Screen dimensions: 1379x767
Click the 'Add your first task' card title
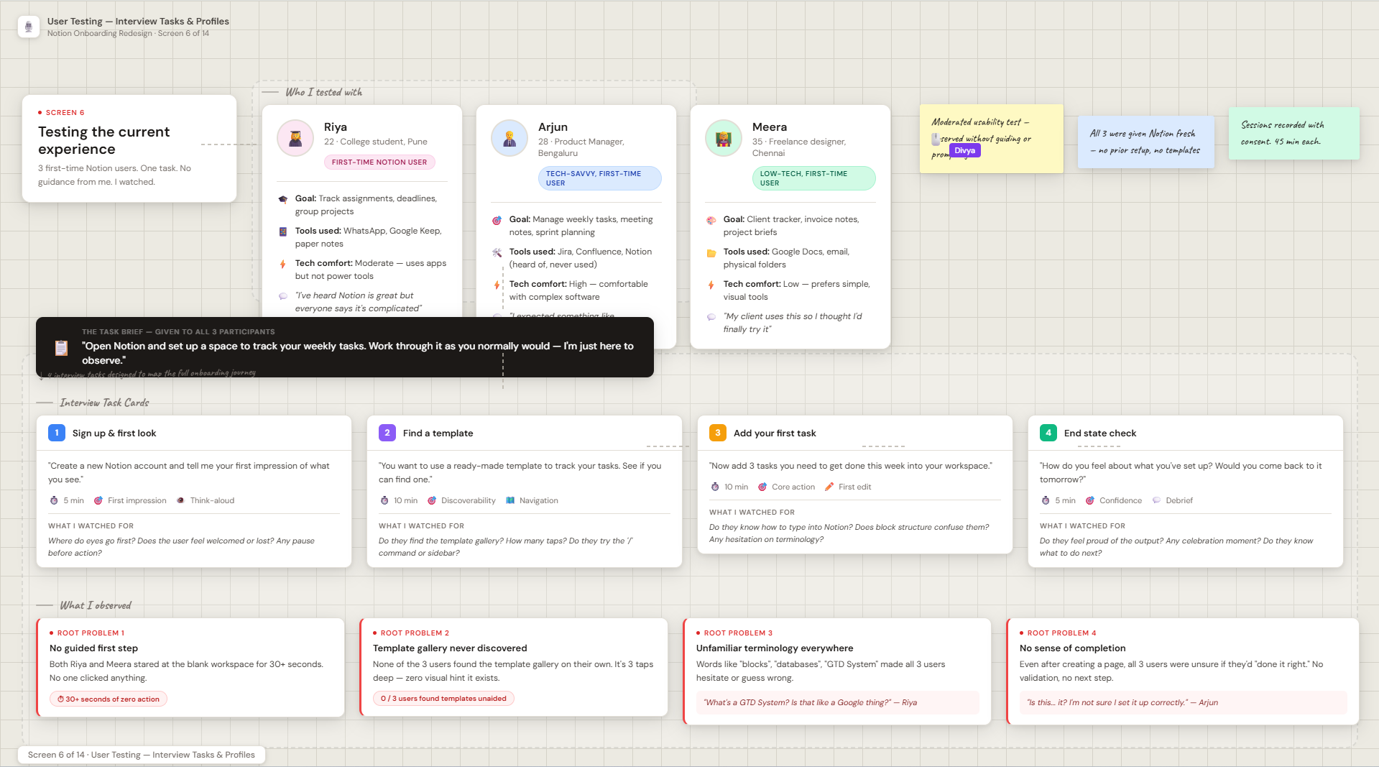(x=775, y=433)
